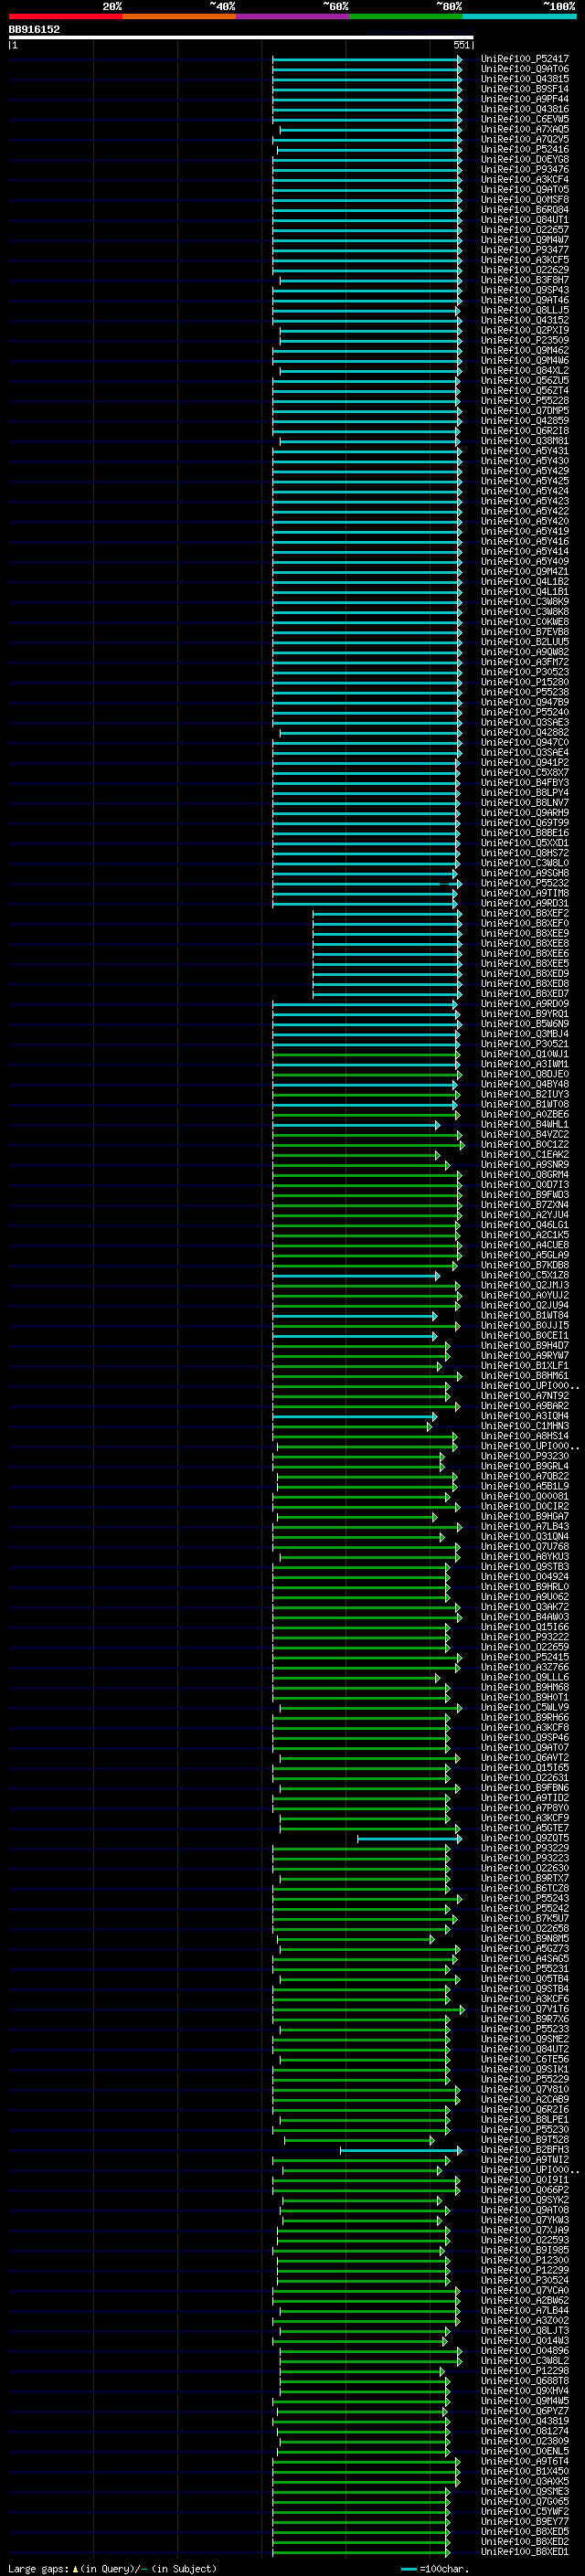This screenshot has width=585, height=2576.
Task: Select hit label UniRef100_P52417
Action: [x=525, y=59]
